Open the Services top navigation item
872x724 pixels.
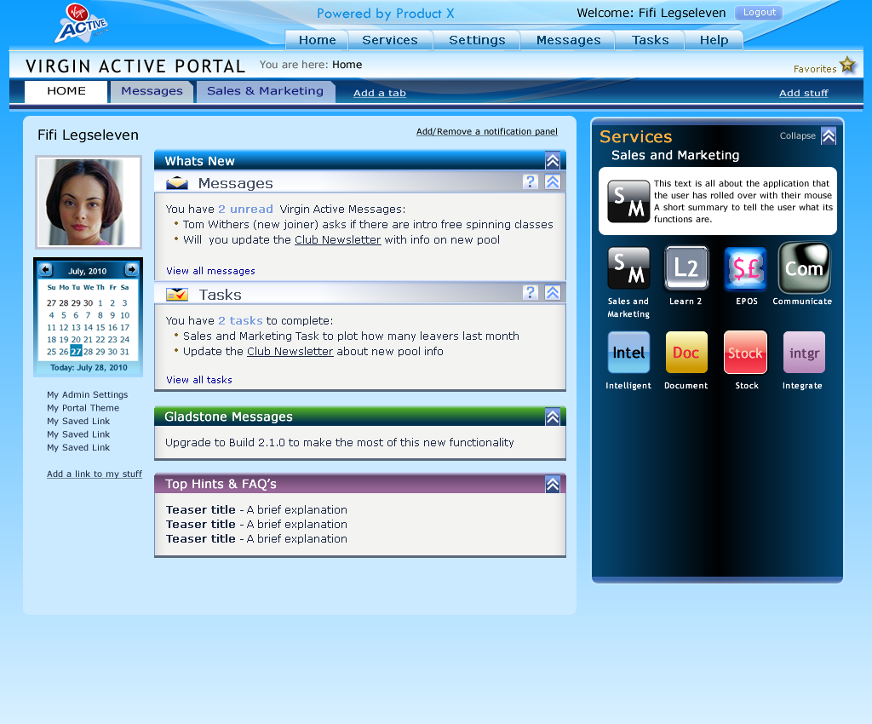click(x=390, y=40)
